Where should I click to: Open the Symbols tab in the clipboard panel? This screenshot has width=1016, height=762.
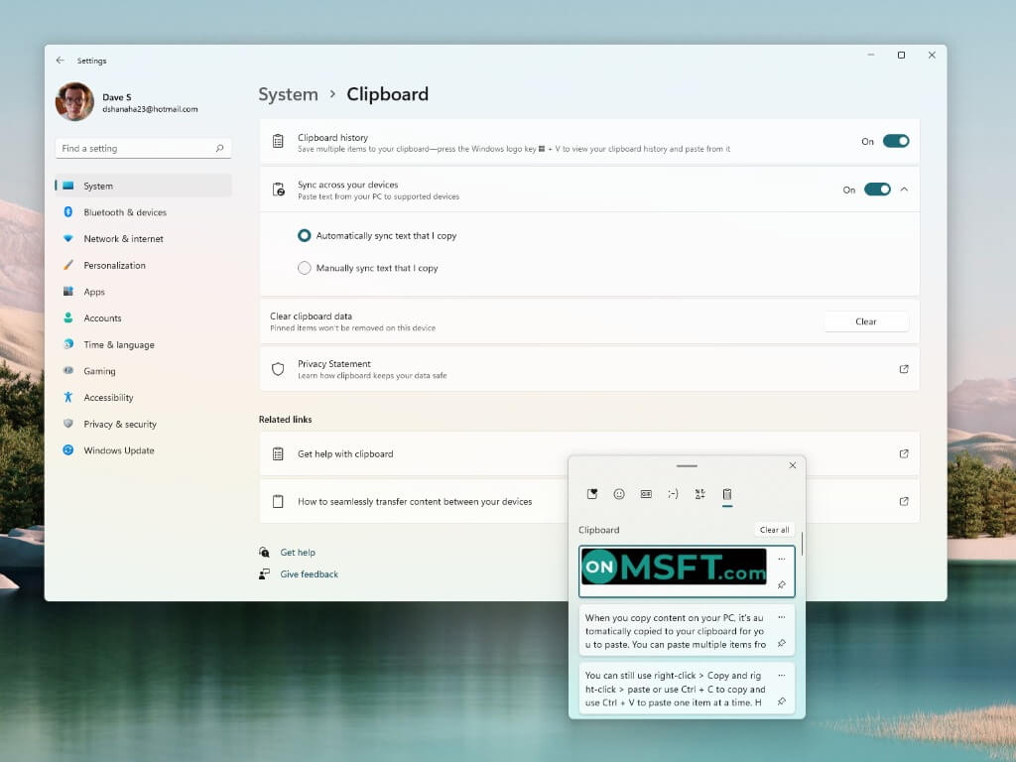coord(699,494)
